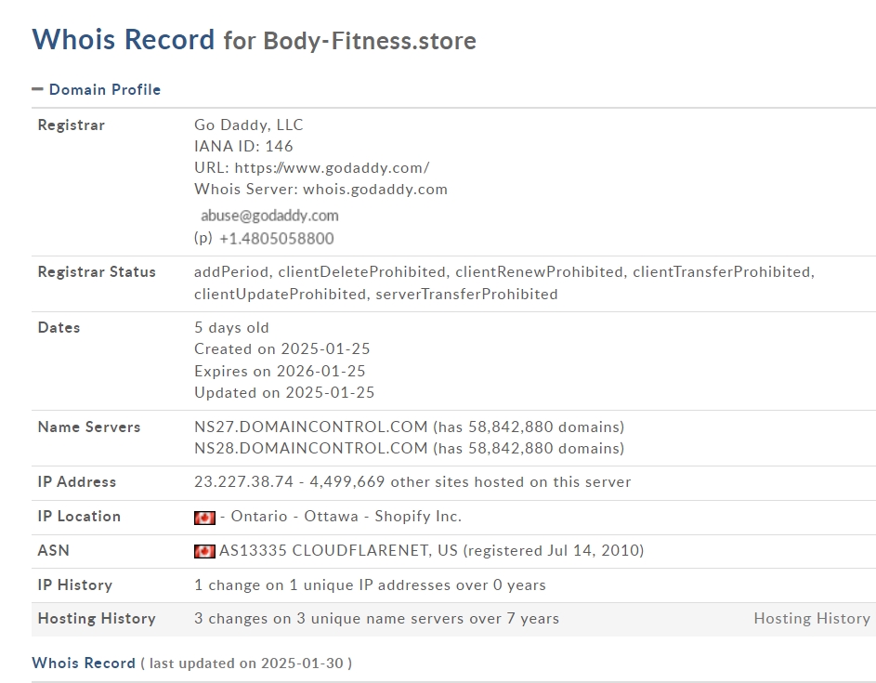Viewport: 876px width, 683px height.
Task: Select the 'Name Servers' row label
Action: point(89,427)
